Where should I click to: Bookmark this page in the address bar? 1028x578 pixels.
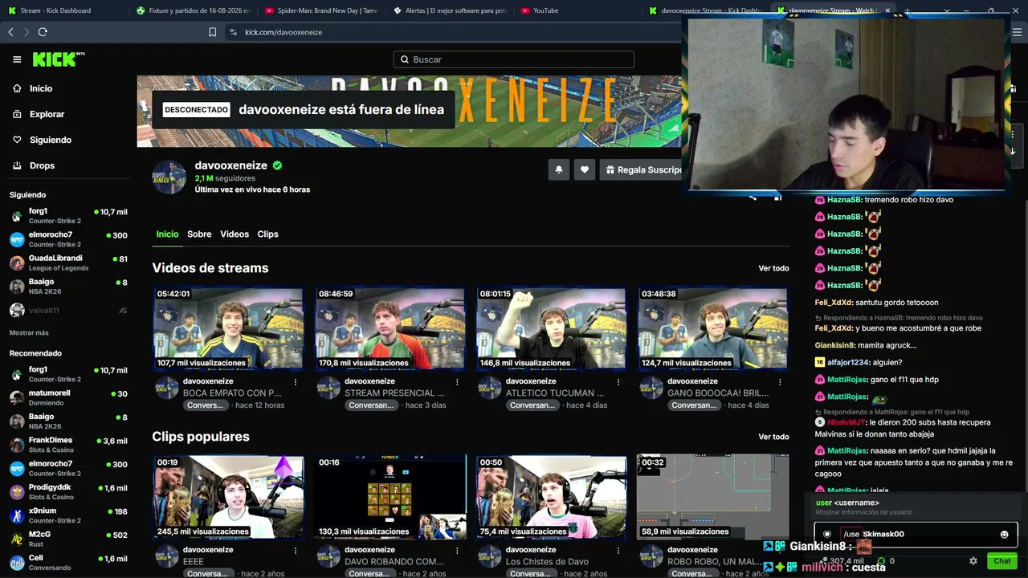pyautogui.click(x=212, y=32)
